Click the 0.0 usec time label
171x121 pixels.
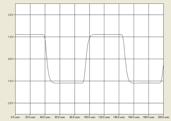15,117
